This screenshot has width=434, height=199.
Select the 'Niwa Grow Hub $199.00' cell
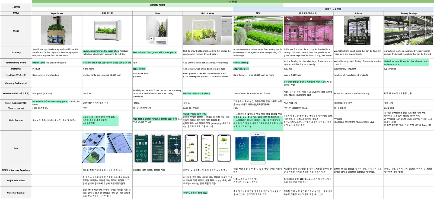[158, 75]
